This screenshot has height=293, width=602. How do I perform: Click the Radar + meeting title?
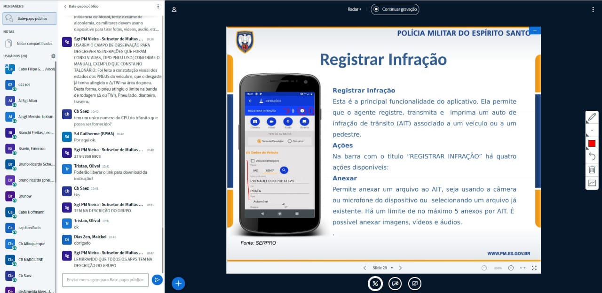(354, 9)
